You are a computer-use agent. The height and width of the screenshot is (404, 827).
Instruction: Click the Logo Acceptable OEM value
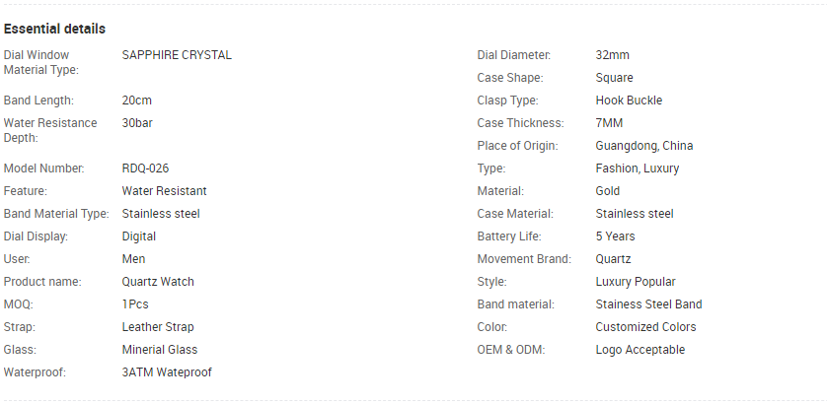[640, 350]
